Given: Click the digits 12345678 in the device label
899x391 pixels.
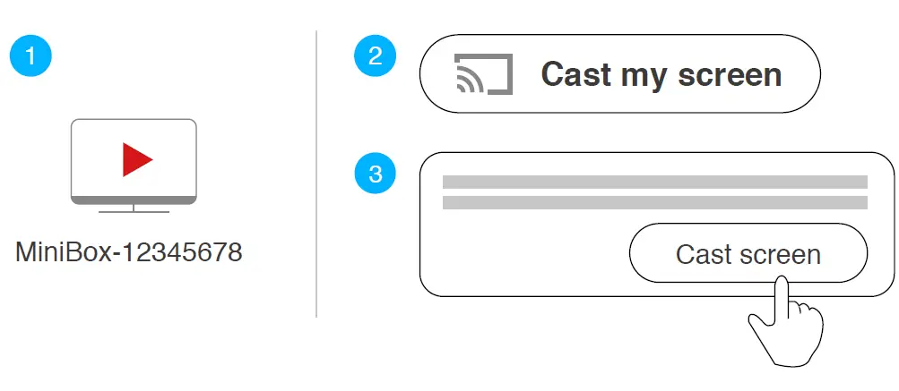Looking at the screenshot, I should (x=183, y=253).
